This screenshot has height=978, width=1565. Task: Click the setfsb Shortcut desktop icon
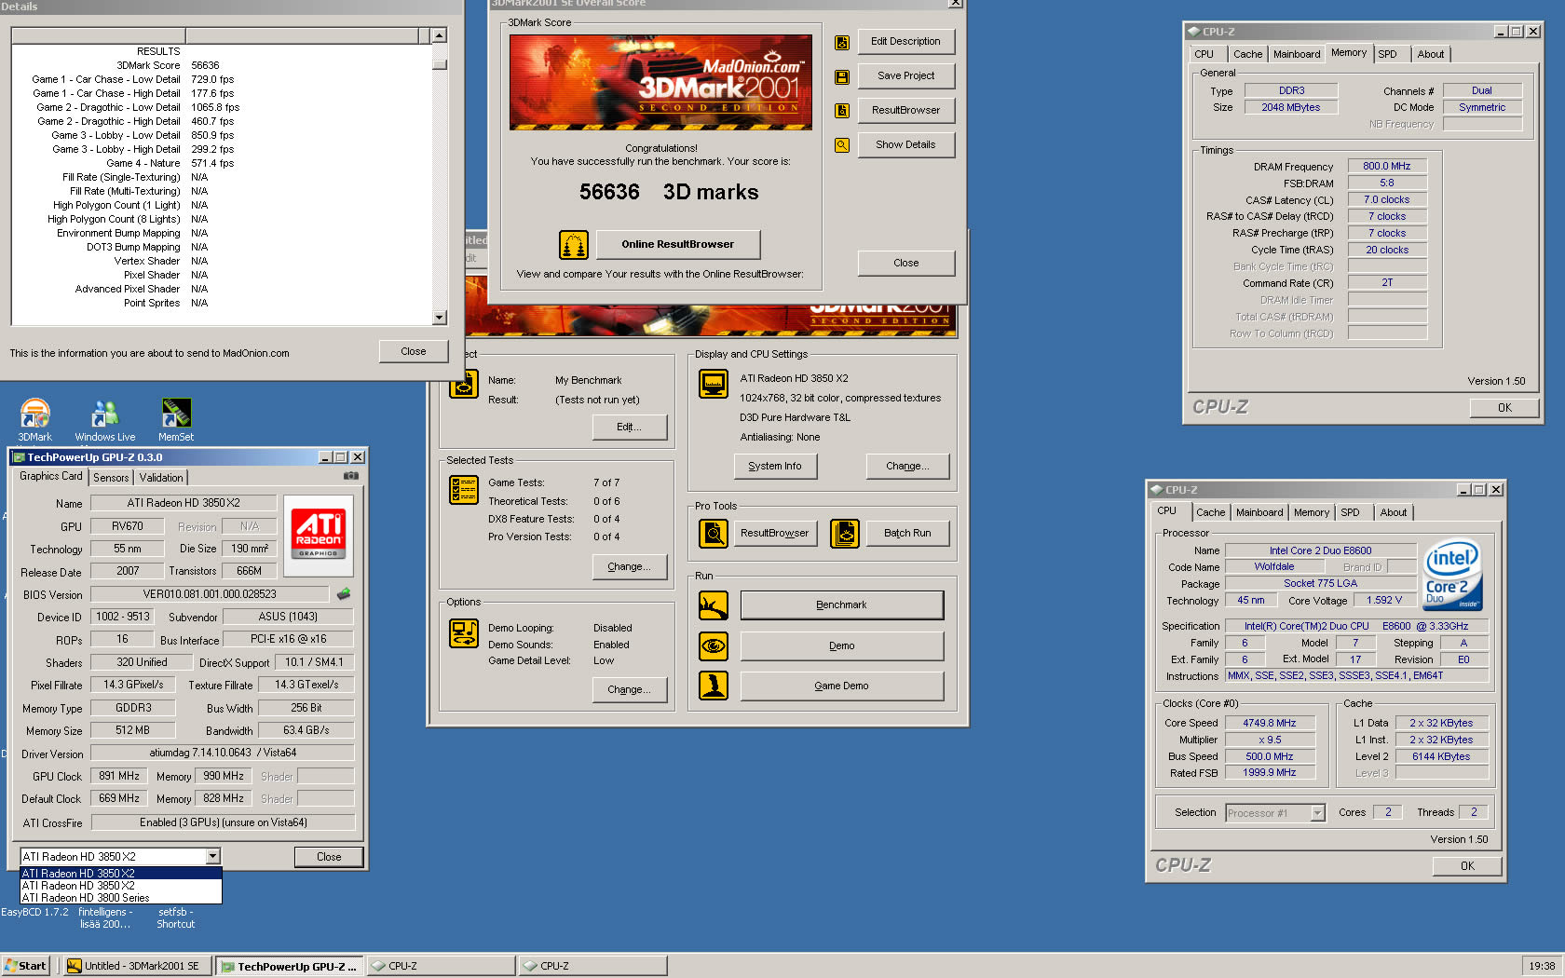tap(175, 918)
